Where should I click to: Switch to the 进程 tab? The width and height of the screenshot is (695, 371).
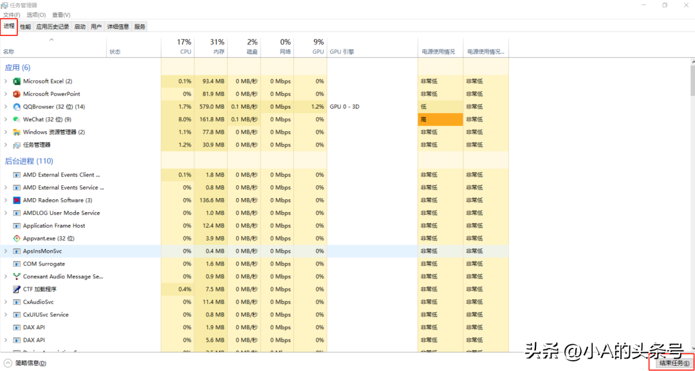(x=9, y=26)
